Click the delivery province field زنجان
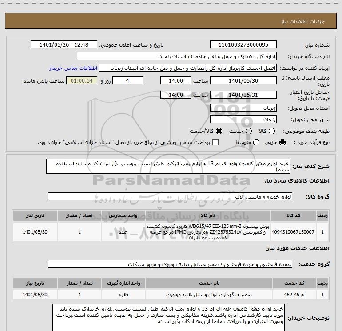This screenshot has height=331, width=342. click(x=243, y=108)
